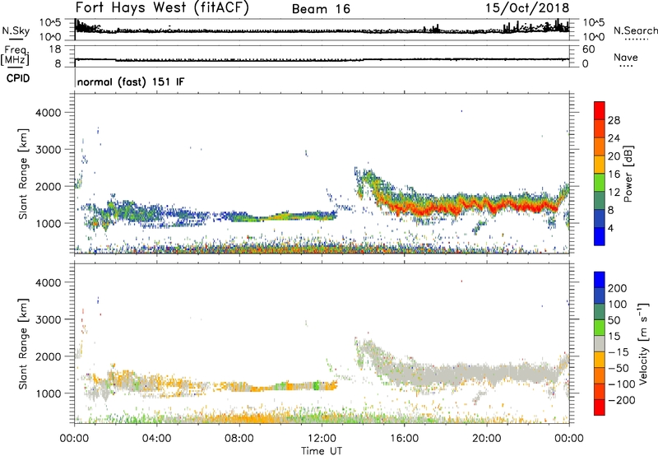Image resolution: width=658 pixels, height=456 pixels.
Task: Click the "Power [dB]" colorbar label
Action: tap(628, 174)
